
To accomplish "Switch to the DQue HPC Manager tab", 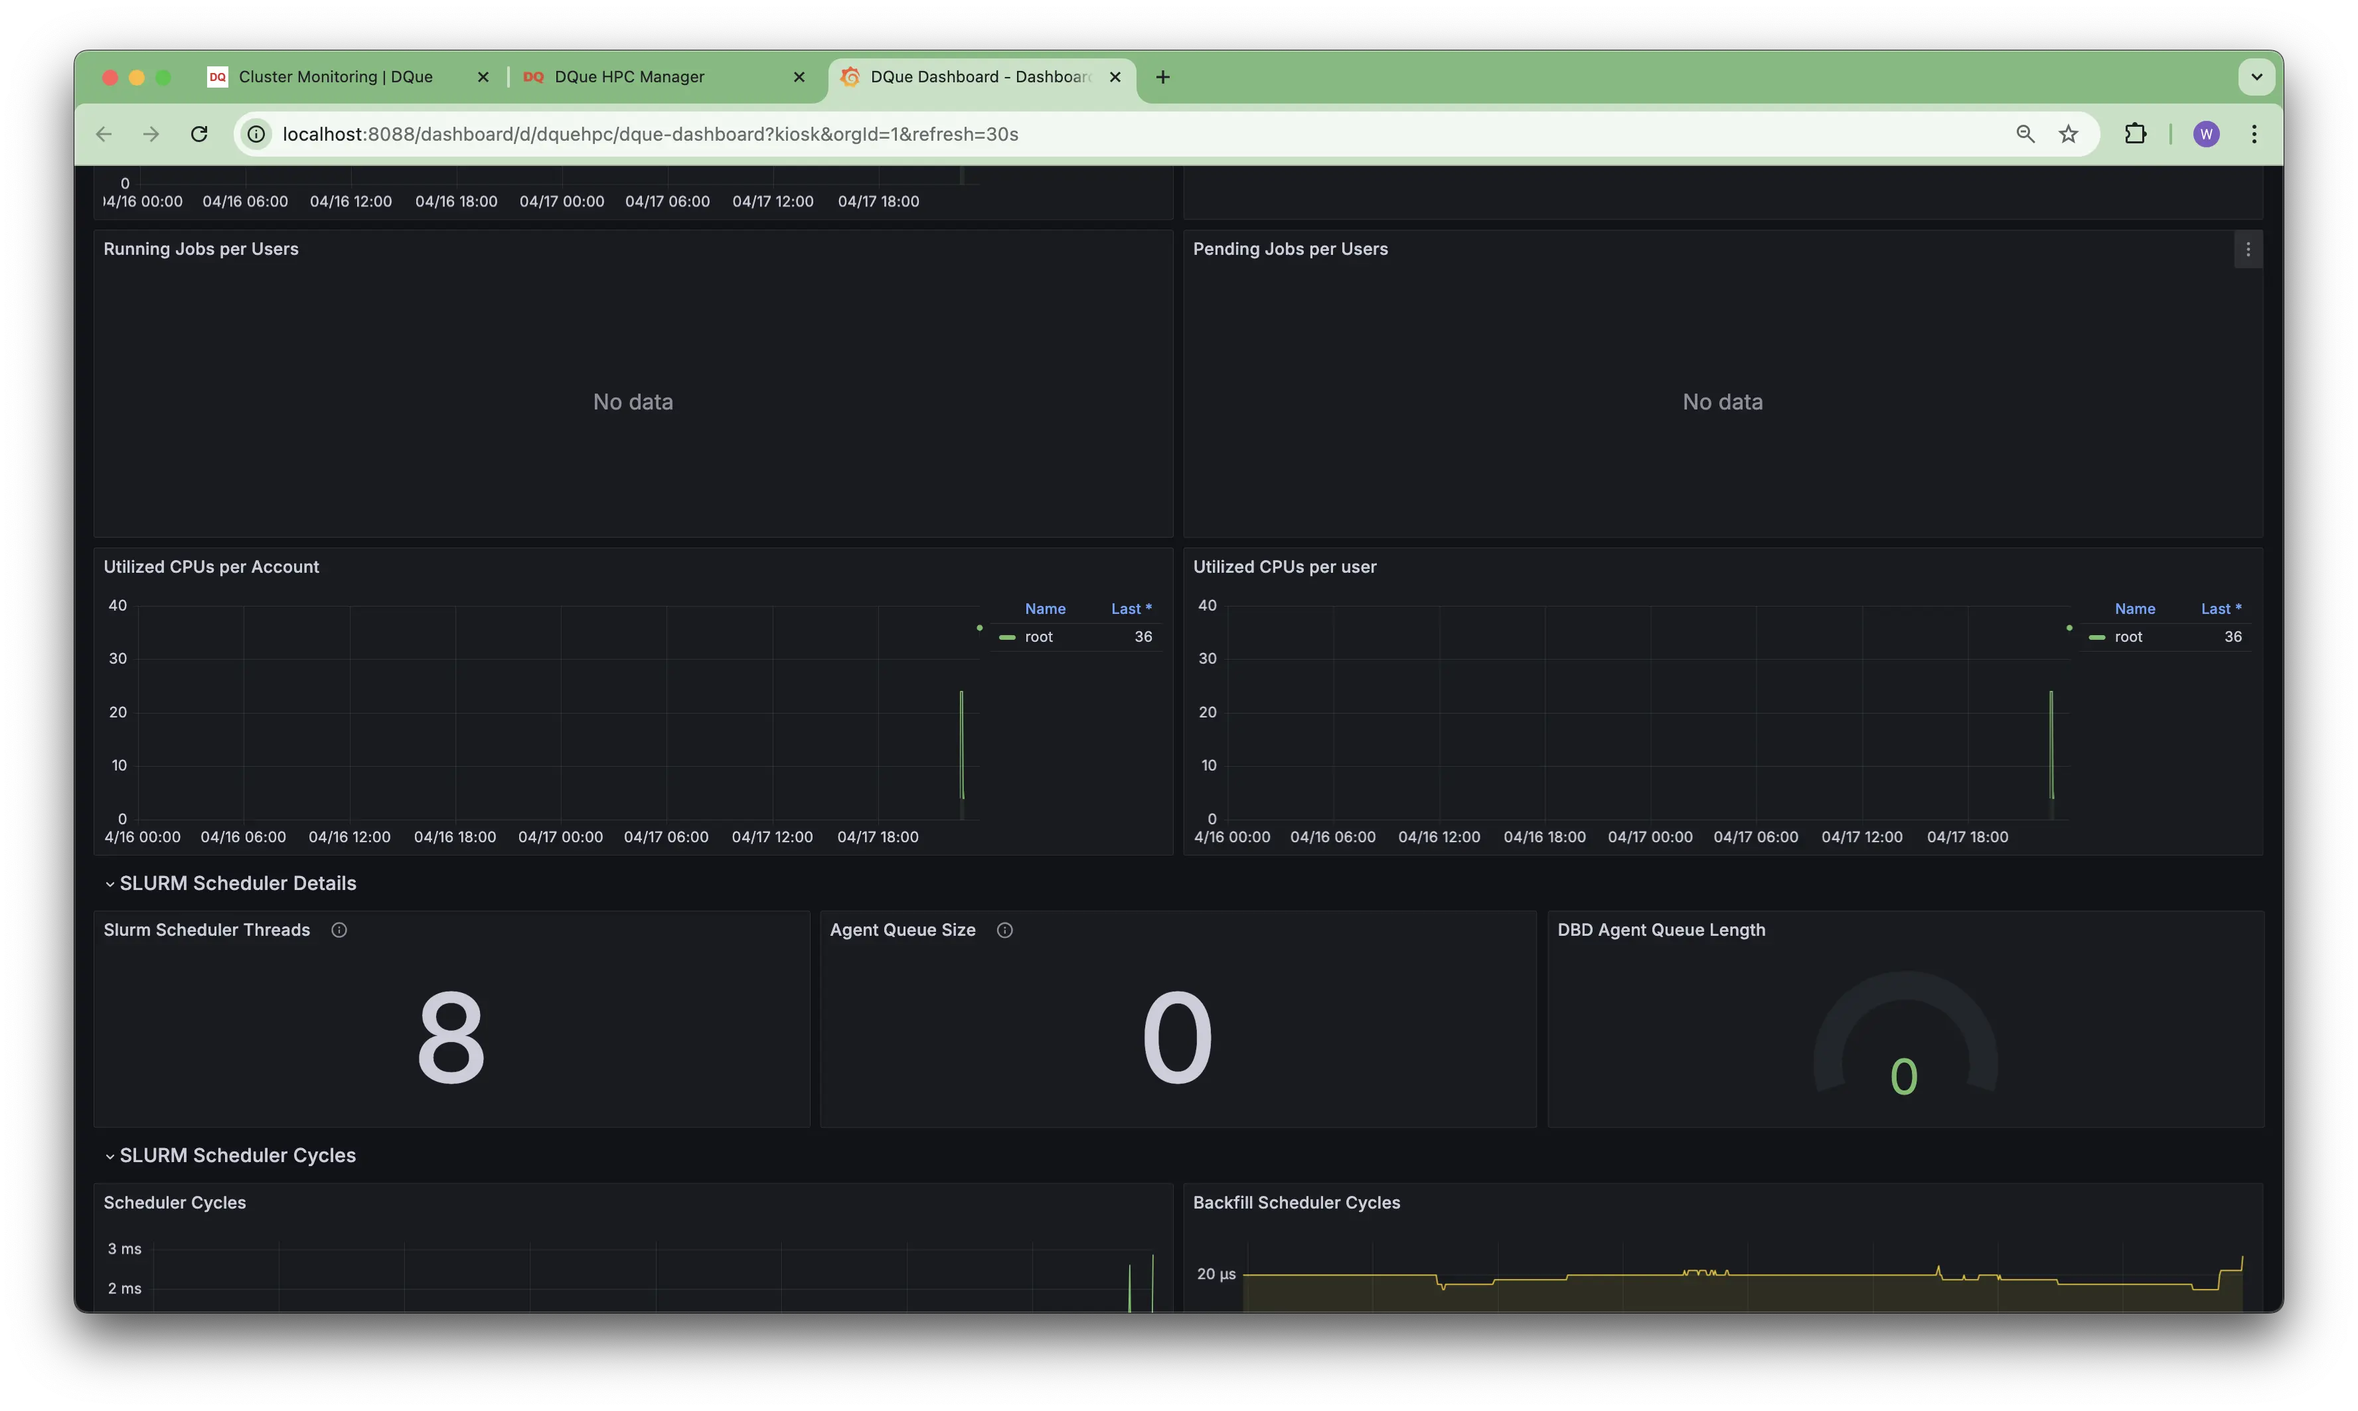I will 629,77.
